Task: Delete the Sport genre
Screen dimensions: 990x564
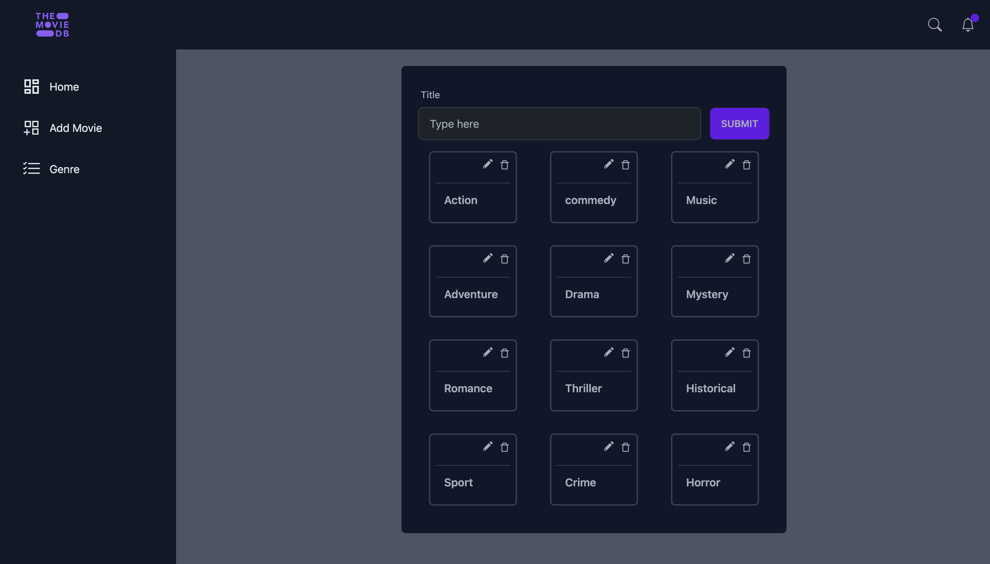Action: [505, 447]
